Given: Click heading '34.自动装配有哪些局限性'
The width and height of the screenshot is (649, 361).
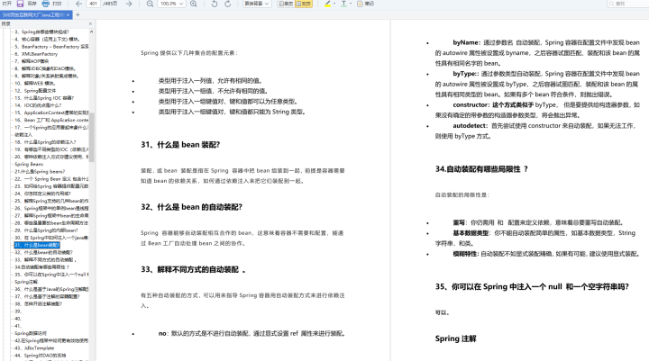Looking at the screenshot, I should click(x=481, y=169).
